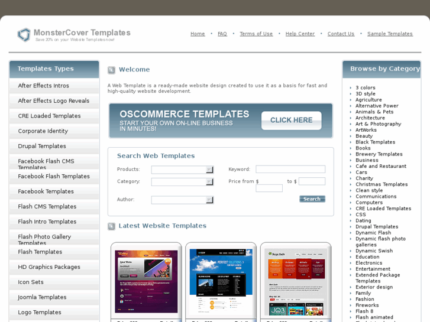Click the CLICK HERE banner button
This screenshot has height=322, width=430.
[x=291, y=121]
